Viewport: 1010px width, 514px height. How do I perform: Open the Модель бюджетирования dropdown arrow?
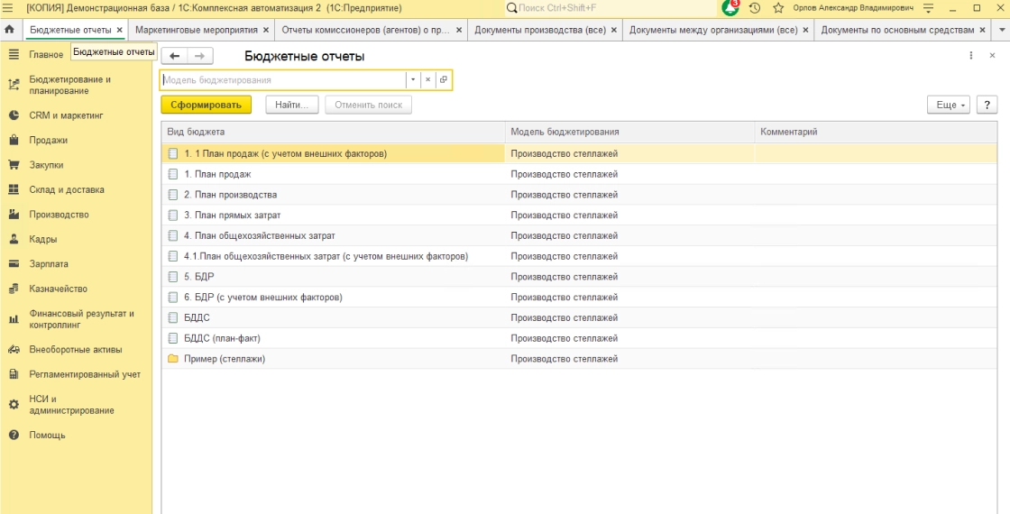point(413,80)
